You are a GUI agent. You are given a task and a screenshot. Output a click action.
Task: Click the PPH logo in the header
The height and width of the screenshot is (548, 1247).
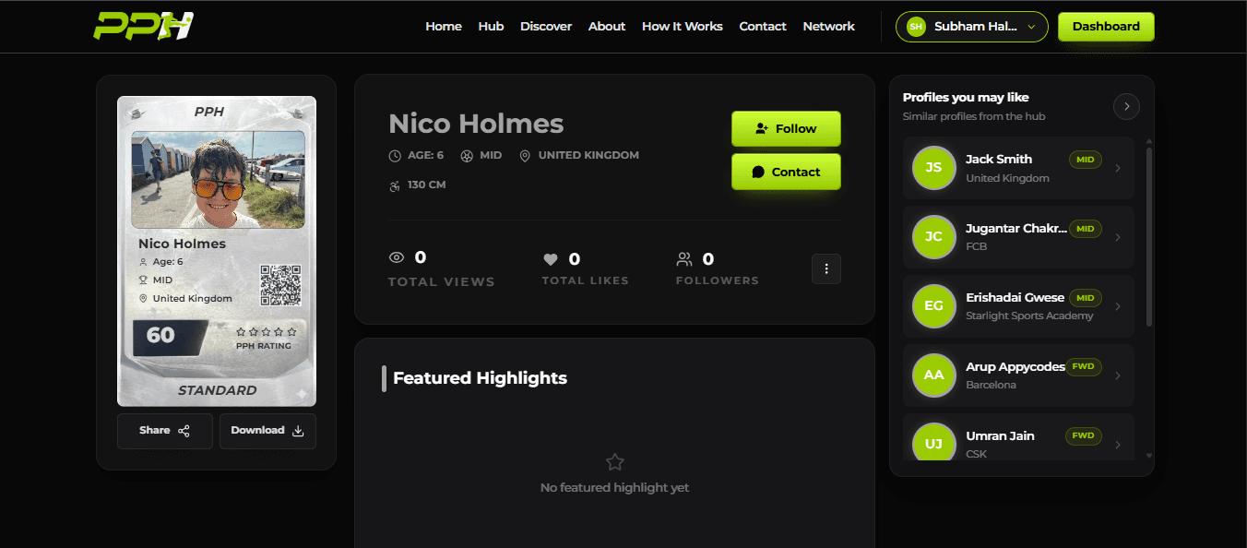coord(143,26)
